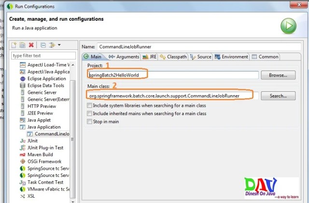Screen dimensions: 309x203
Task: Enable Include inherited mains when searching checkbox
Action: pyautogui.click(x=89, y=114)
